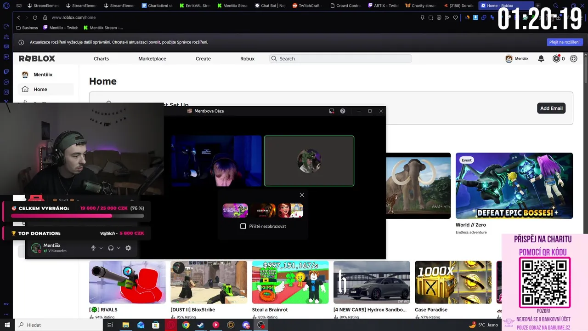Open Messenger in the Opera sidebar
The image size is (588, 331).
[x=6, y=82]
